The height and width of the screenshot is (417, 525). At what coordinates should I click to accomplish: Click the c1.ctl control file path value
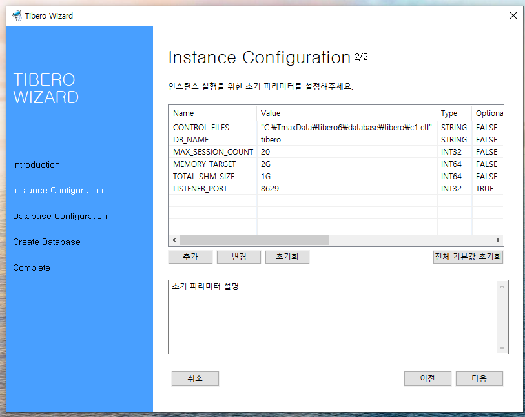click(346, 128)
